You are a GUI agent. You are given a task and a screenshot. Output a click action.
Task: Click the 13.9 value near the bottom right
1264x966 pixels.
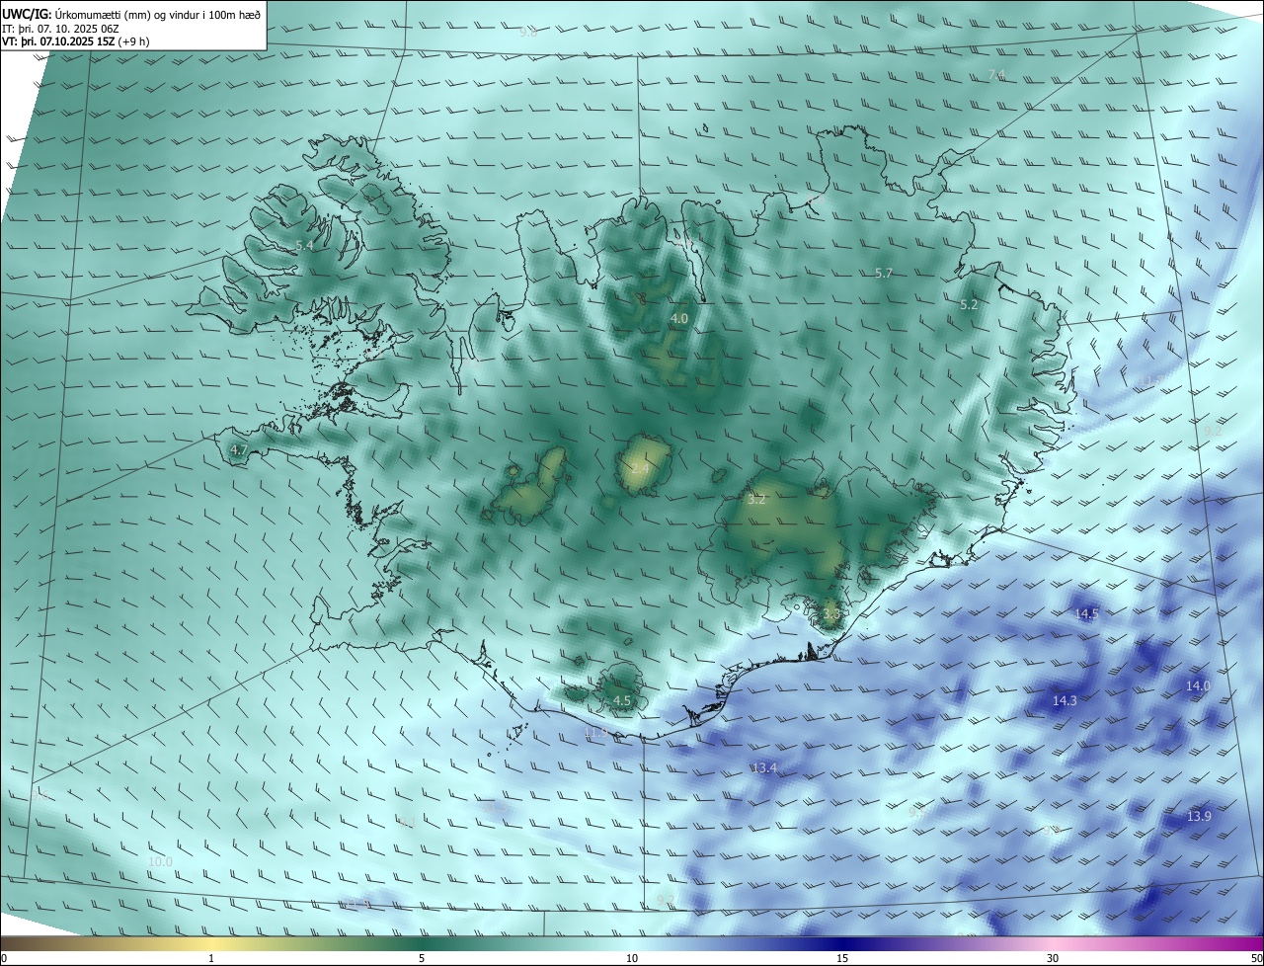coord(1199,817)
